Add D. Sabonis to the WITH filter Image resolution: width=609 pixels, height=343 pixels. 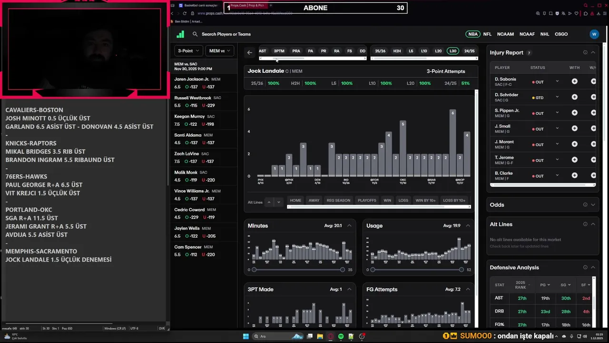pos(575,81)
